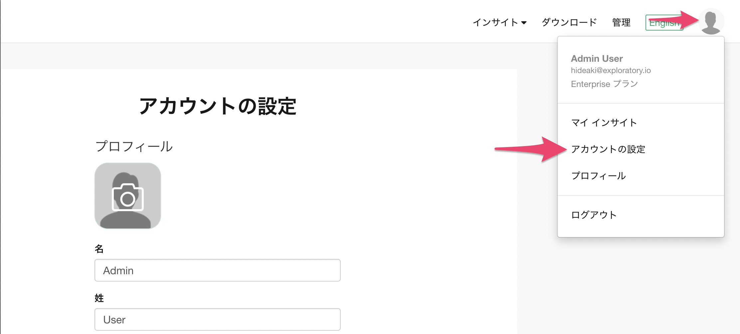The width and height of the screenshot is (740, 334).
Task: Open プロフィール from the user menu
Action: [599, 176]
